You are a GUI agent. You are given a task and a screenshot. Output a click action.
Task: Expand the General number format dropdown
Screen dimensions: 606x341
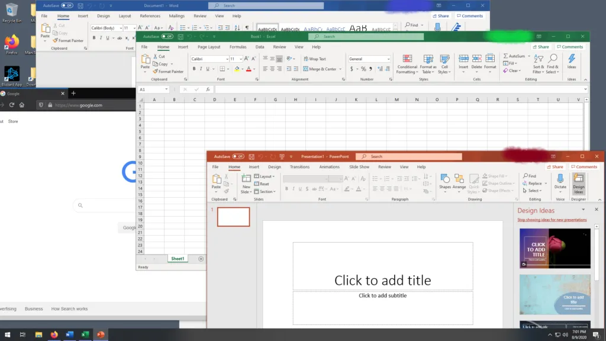pos(388,59)
